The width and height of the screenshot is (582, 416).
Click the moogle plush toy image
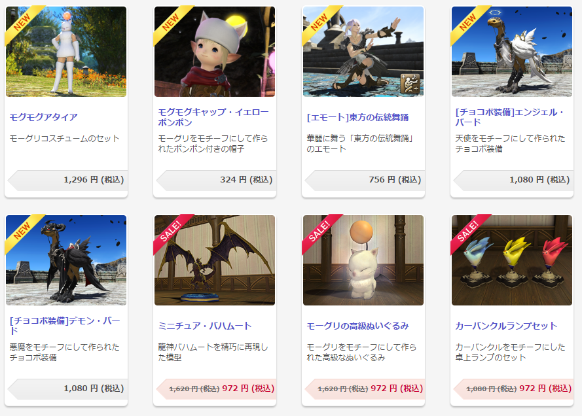363,260
